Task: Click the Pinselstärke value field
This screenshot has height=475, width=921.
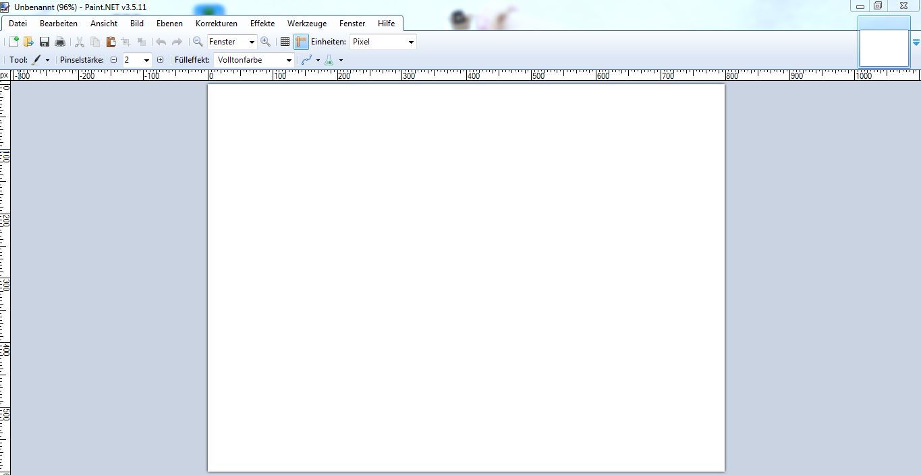Action: click(x=132, y=60)
